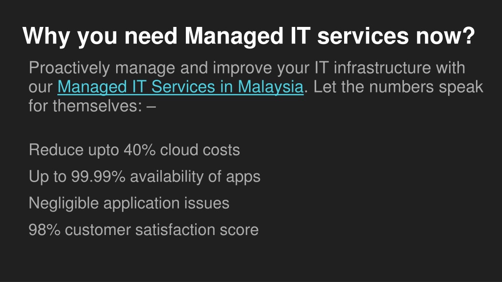
Task: Select the 'Up to 99.99% availability of apps' line
Action: pos(145,177)
